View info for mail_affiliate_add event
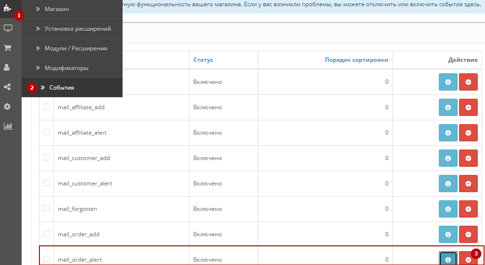The width and height of the screenshot is (485, 265). coord(448,107)
